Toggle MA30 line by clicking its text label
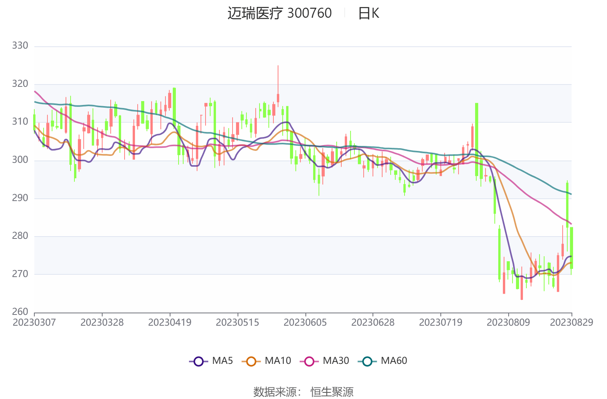 [x=336, y=361]
